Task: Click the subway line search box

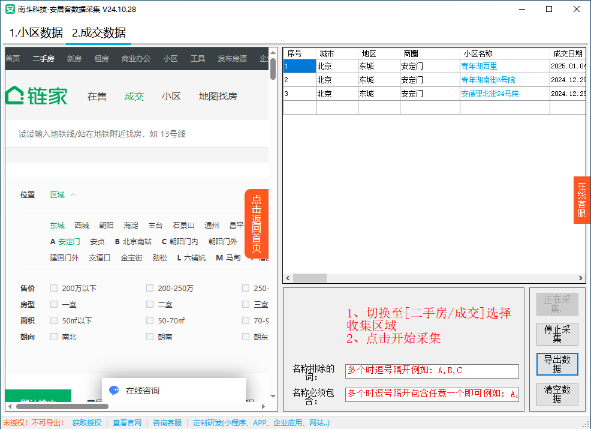Action: (x=137, y=134)
